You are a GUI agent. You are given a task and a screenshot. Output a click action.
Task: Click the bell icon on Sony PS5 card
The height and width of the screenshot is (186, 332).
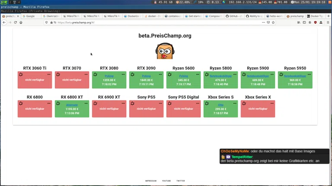(x=132, y=103)
